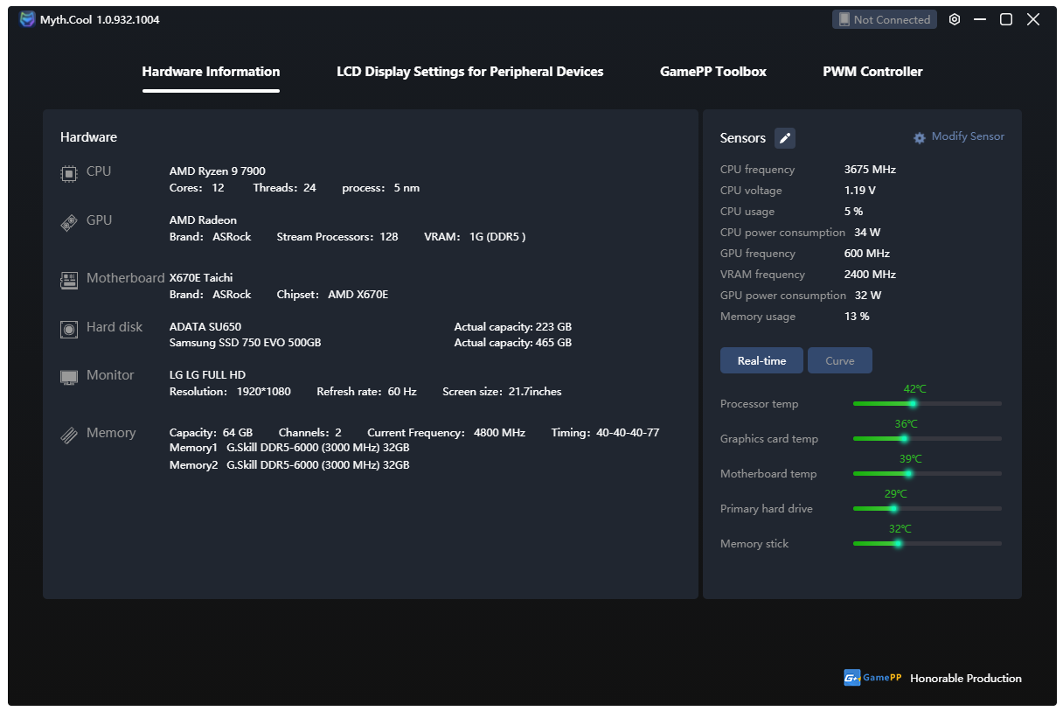Click the Processor temp slider

[x=928, y=403]
